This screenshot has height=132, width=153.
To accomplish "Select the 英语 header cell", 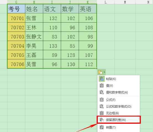I will (88, 9).
